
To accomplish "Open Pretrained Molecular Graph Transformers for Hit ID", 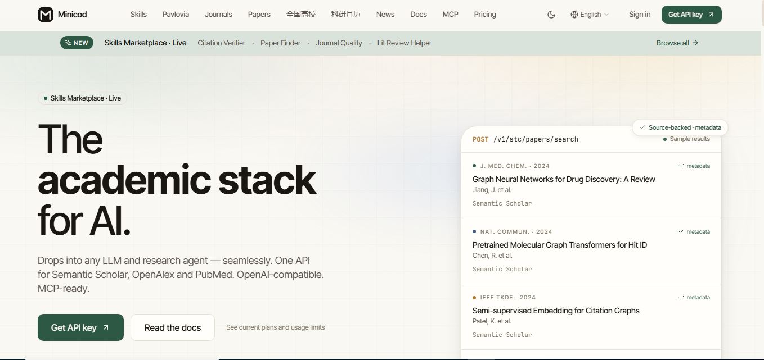I will (560, 245).
